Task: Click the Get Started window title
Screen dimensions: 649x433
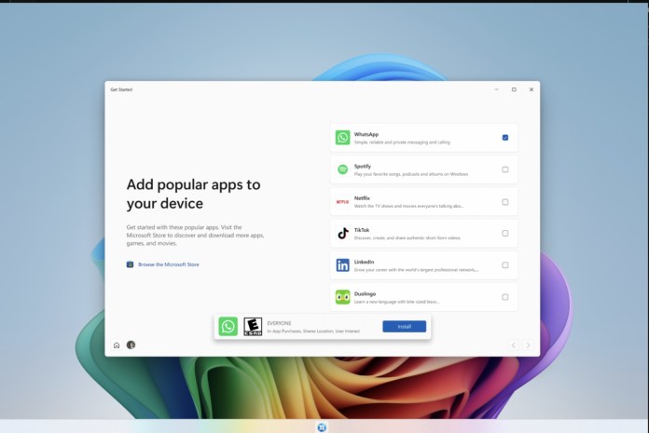Action: [121, 89]
